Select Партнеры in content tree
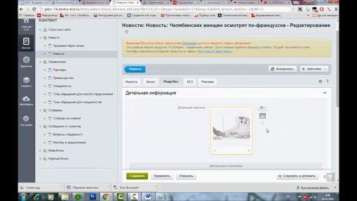The height and width of the screenshot is (201, 357). [x=60, y=70]
